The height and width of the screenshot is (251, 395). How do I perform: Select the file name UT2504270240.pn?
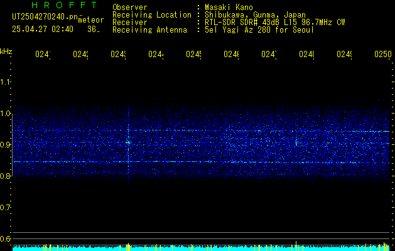click(x=45, y=17)
